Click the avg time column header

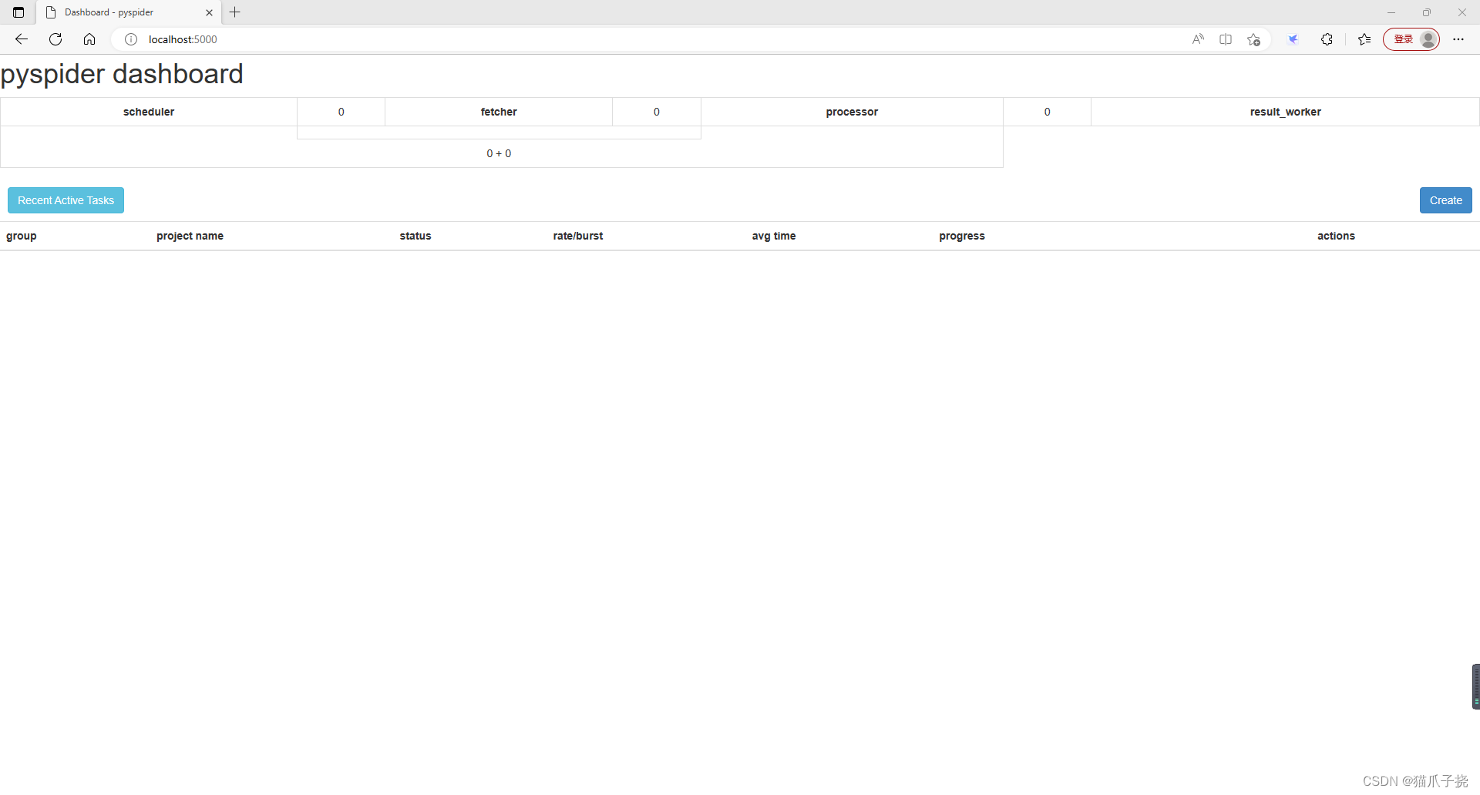(774, 236)
